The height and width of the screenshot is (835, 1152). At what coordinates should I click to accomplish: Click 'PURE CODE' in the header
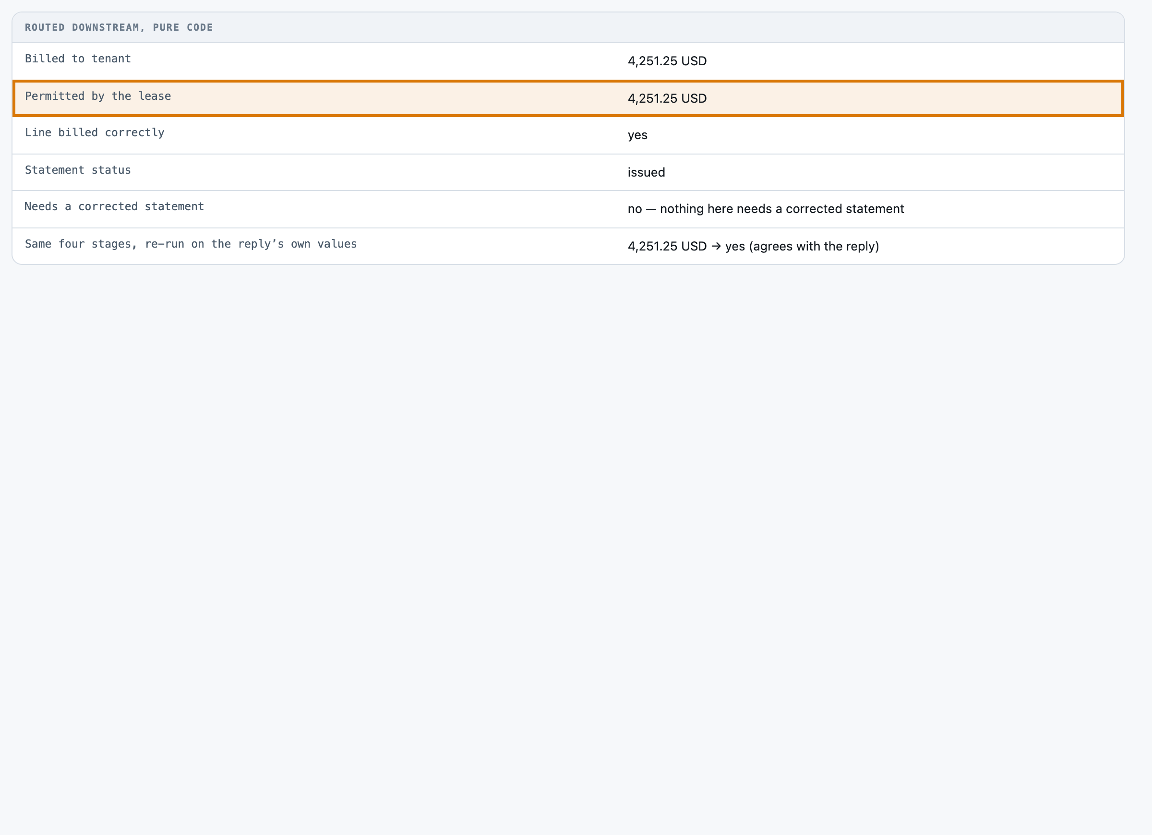pos(183,27)
